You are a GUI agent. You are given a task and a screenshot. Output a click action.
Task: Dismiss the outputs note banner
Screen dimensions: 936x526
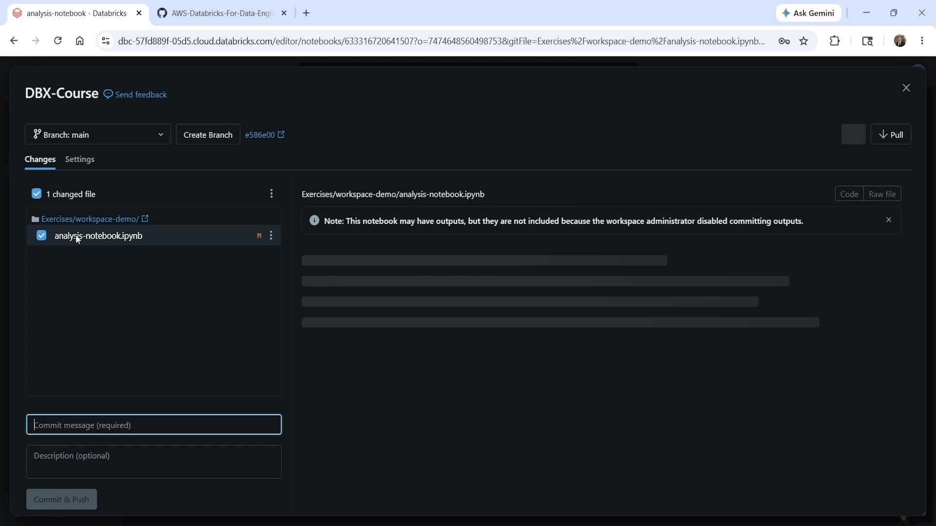pyautogui.click(x=889, y=220)
